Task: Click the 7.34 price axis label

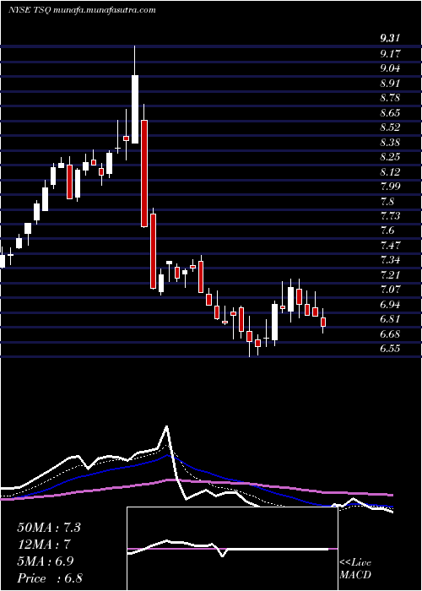Action: (390, 260)
